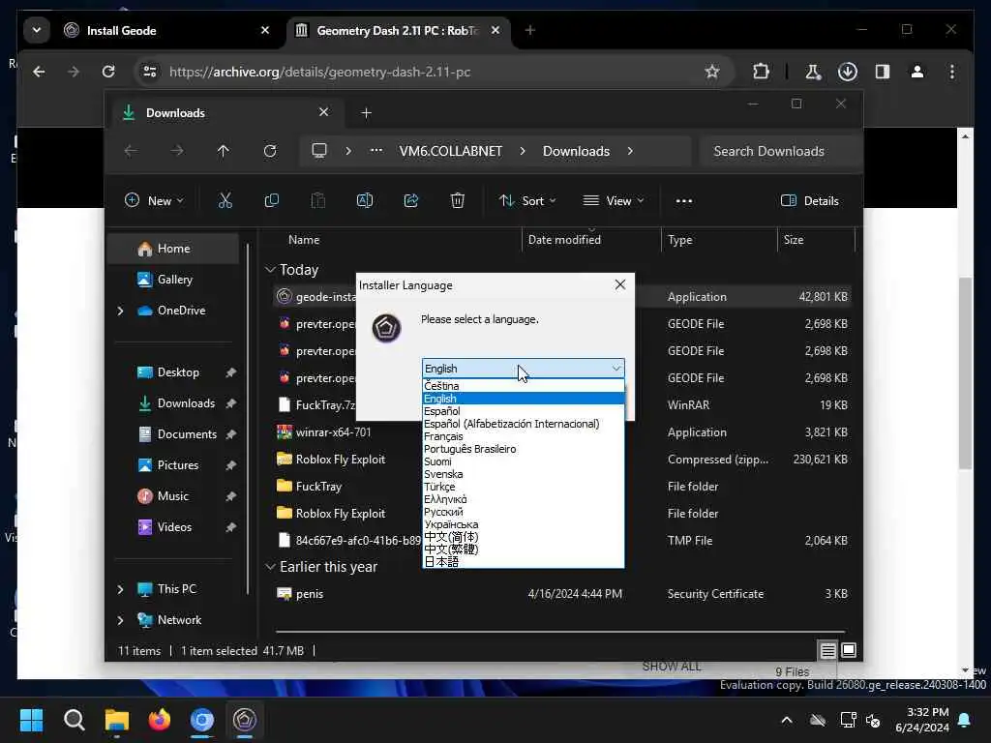Toggle Chrome side panel icon
Screen dimensions: 991x743
883,72
